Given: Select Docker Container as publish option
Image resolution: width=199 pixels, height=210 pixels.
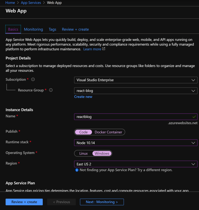Looking at the screenshot, I should 109,132.
